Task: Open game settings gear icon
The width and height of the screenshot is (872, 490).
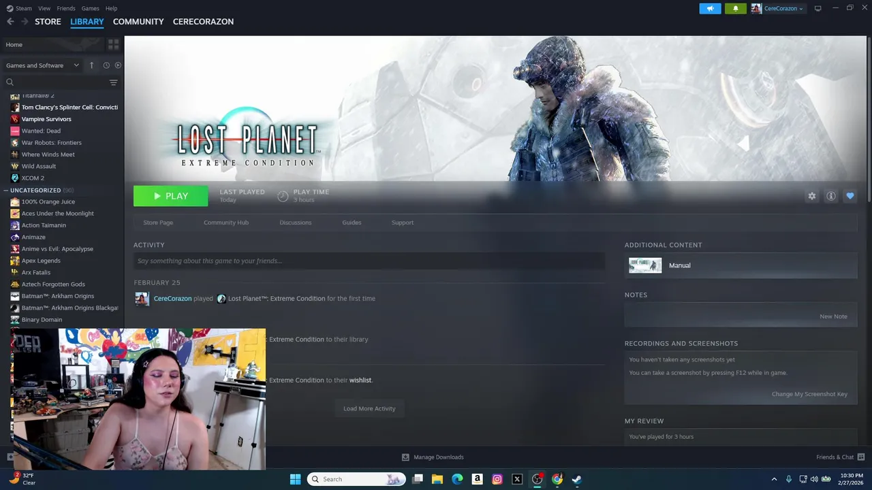Action: [811, 196]
